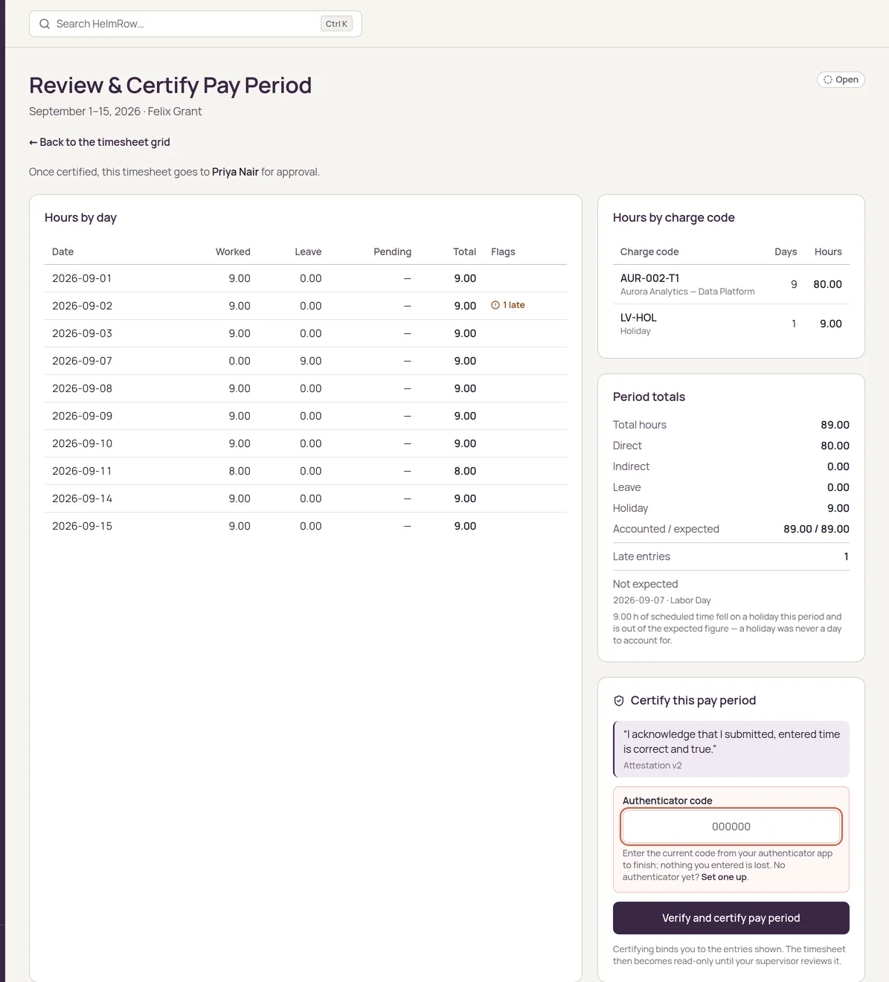The height and width of the screenshot is (982, 889).
Task: Click the Hours by day heading
Action: pos(80,217)
